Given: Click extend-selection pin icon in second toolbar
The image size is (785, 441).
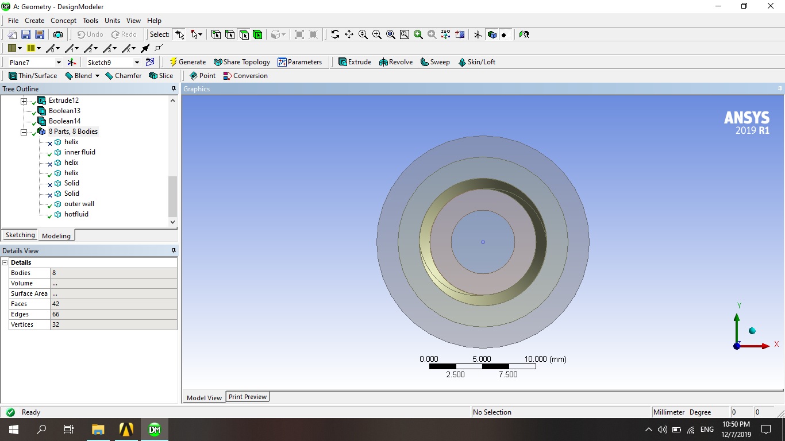Looking at the screenshot, I should pos(145,48).
